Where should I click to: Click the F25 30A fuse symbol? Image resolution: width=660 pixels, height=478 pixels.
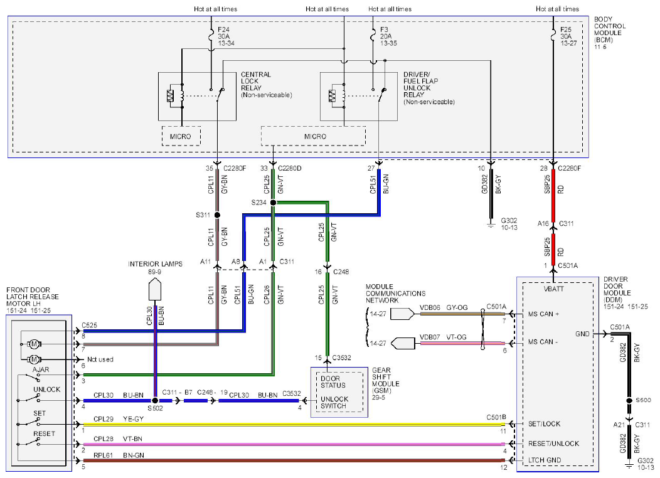click(x=553, y=36)
